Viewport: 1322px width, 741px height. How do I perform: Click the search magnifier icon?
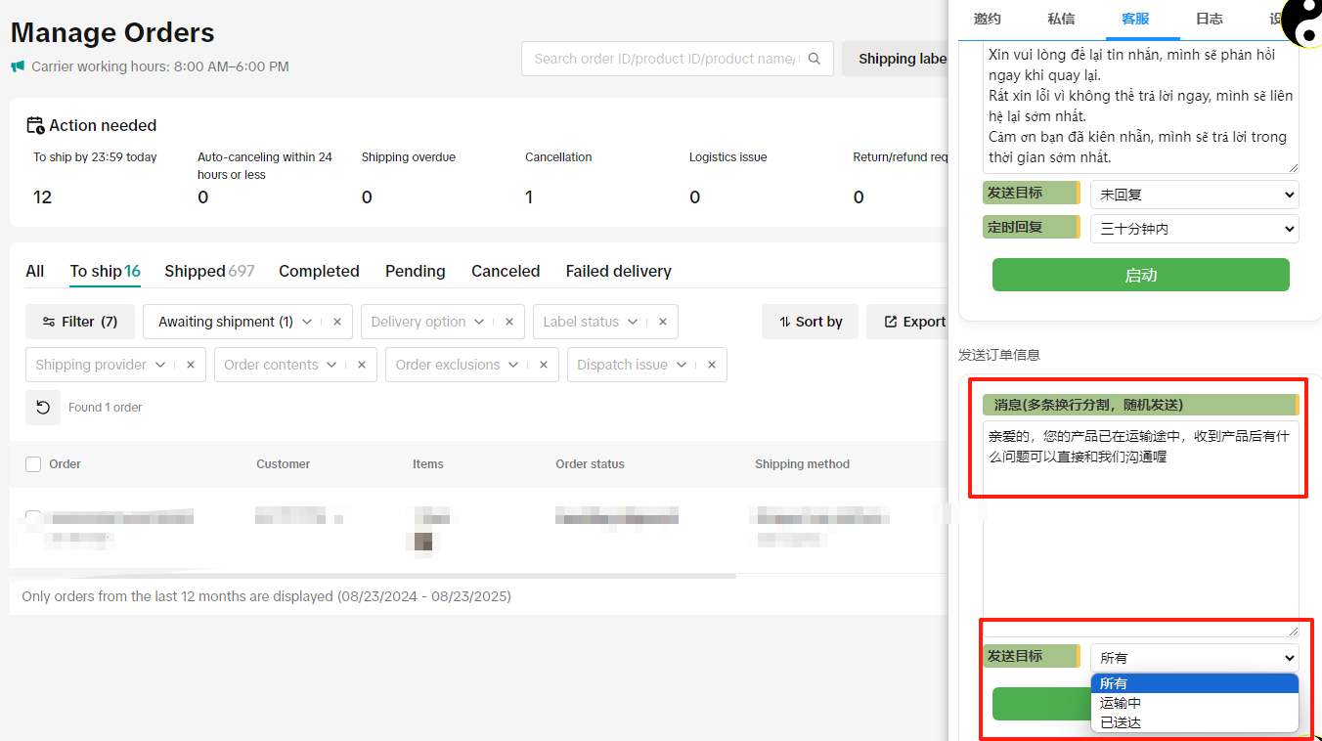pyautogui.click(x=815, y=59)
